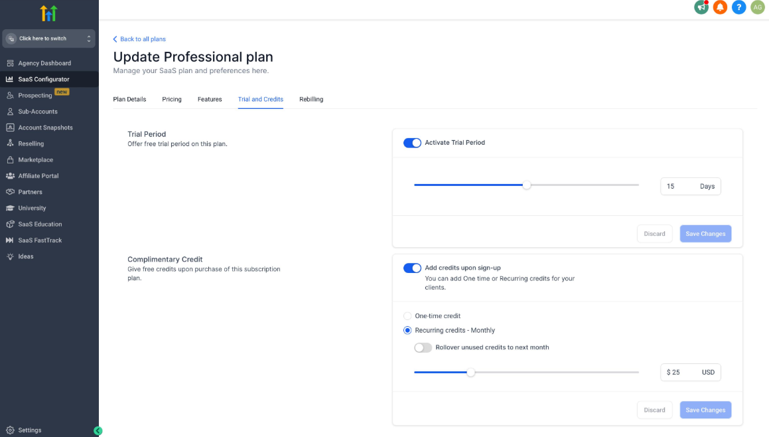
Task: Click the Back to all plans link
Action: tap(143, 39)
